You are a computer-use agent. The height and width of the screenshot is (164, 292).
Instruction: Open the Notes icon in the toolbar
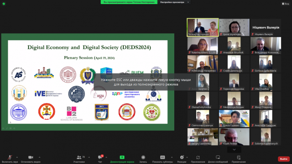pyautogui.click(x=239, y=157)
